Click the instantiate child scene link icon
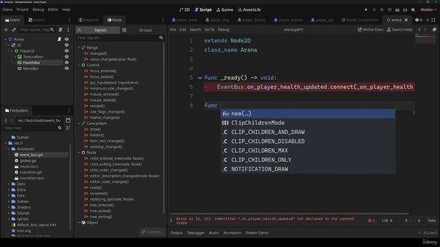 [x=14, y=30]
